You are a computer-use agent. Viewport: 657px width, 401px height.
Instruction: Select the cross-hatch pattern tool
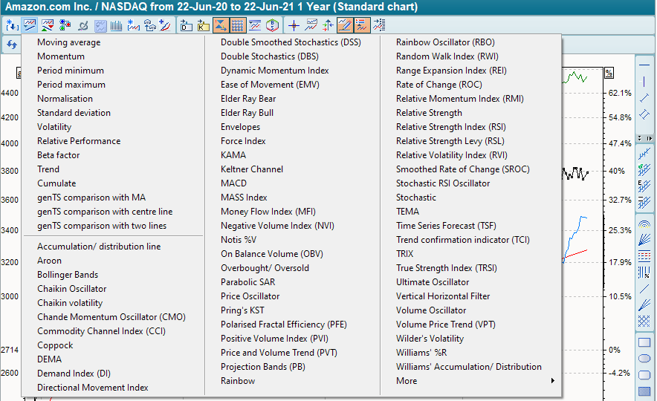644,322
